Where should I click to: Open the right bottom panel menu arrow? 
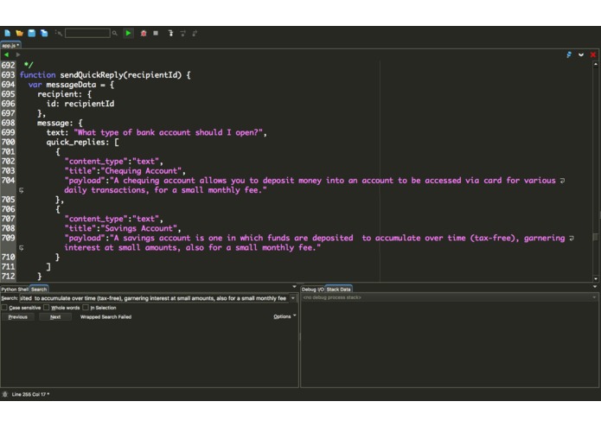click(595, 286)
